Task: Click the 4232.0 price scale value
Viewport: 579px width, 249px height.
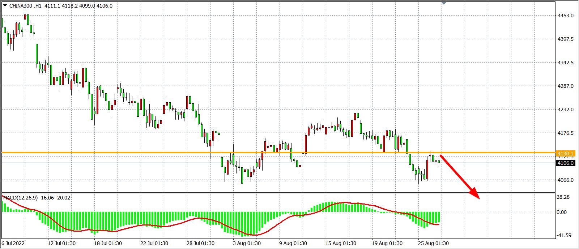Action: (x=566, y=110)
